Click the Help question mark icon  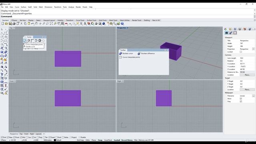click(x=122, y=24)
